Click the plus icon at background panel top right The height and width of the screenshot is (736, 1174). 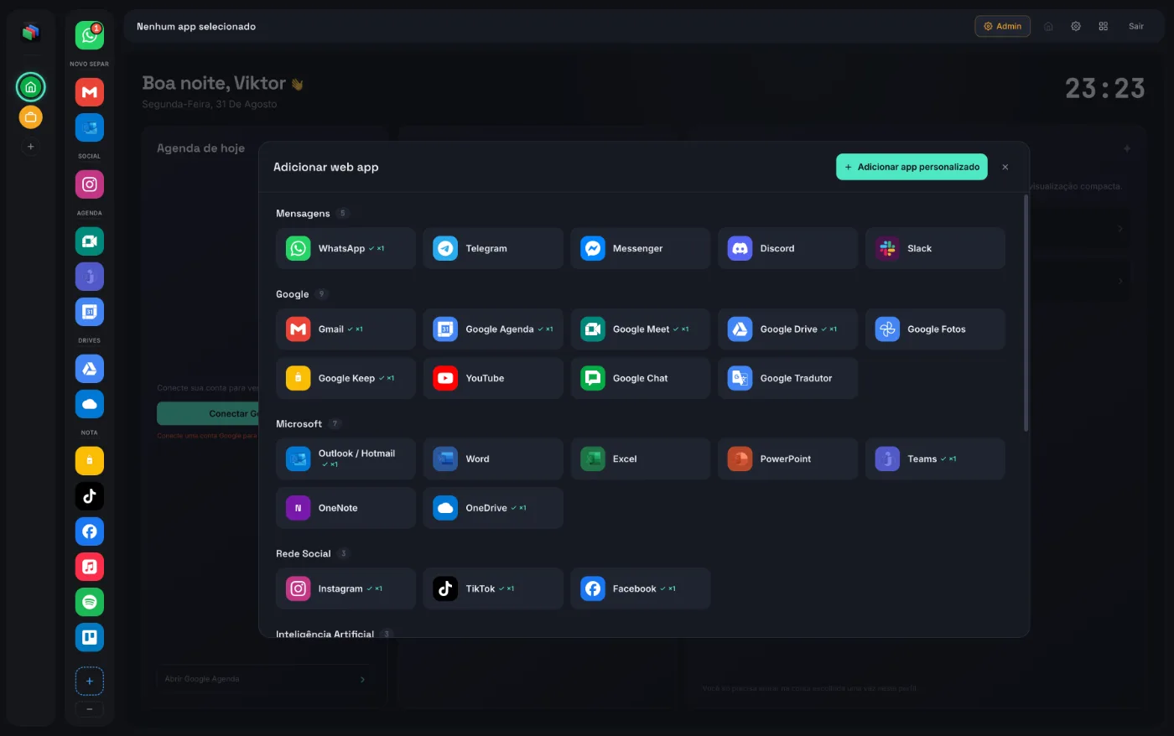pyautogui.click(x=1127, y=148)
